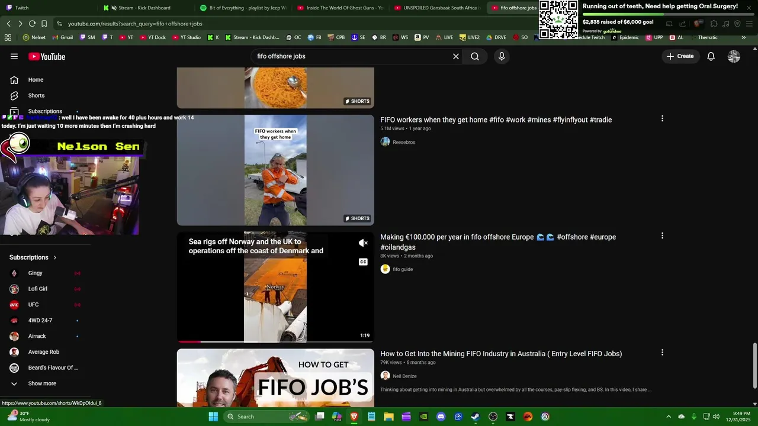Open the YouTube guide hamburger menu
The image size is (758, 426).
coord(14,56)
